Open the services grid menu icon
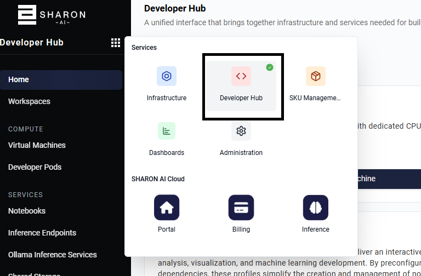 click(116, 43)
